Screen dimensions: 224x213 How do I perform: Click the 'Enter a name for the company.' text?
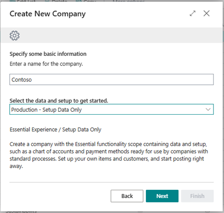click(x=46, y=64)
